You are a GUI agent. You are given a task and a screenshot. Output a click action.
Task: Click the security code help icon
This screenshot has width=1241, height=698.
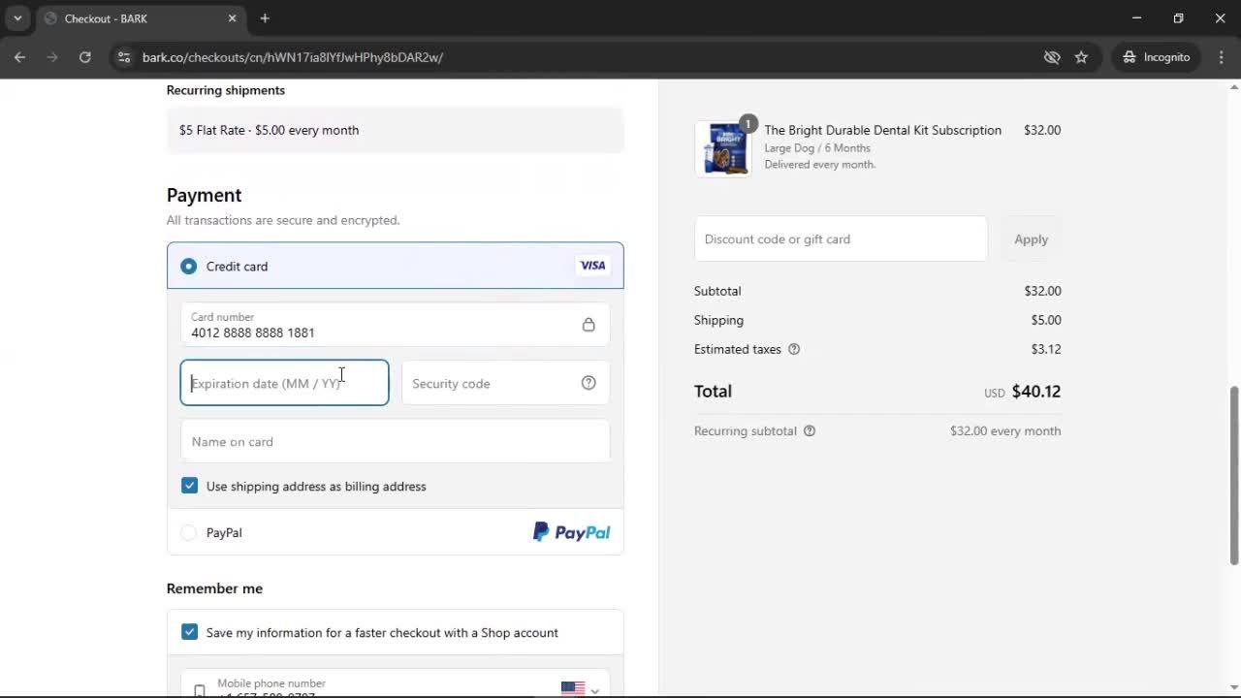point(589,383)
